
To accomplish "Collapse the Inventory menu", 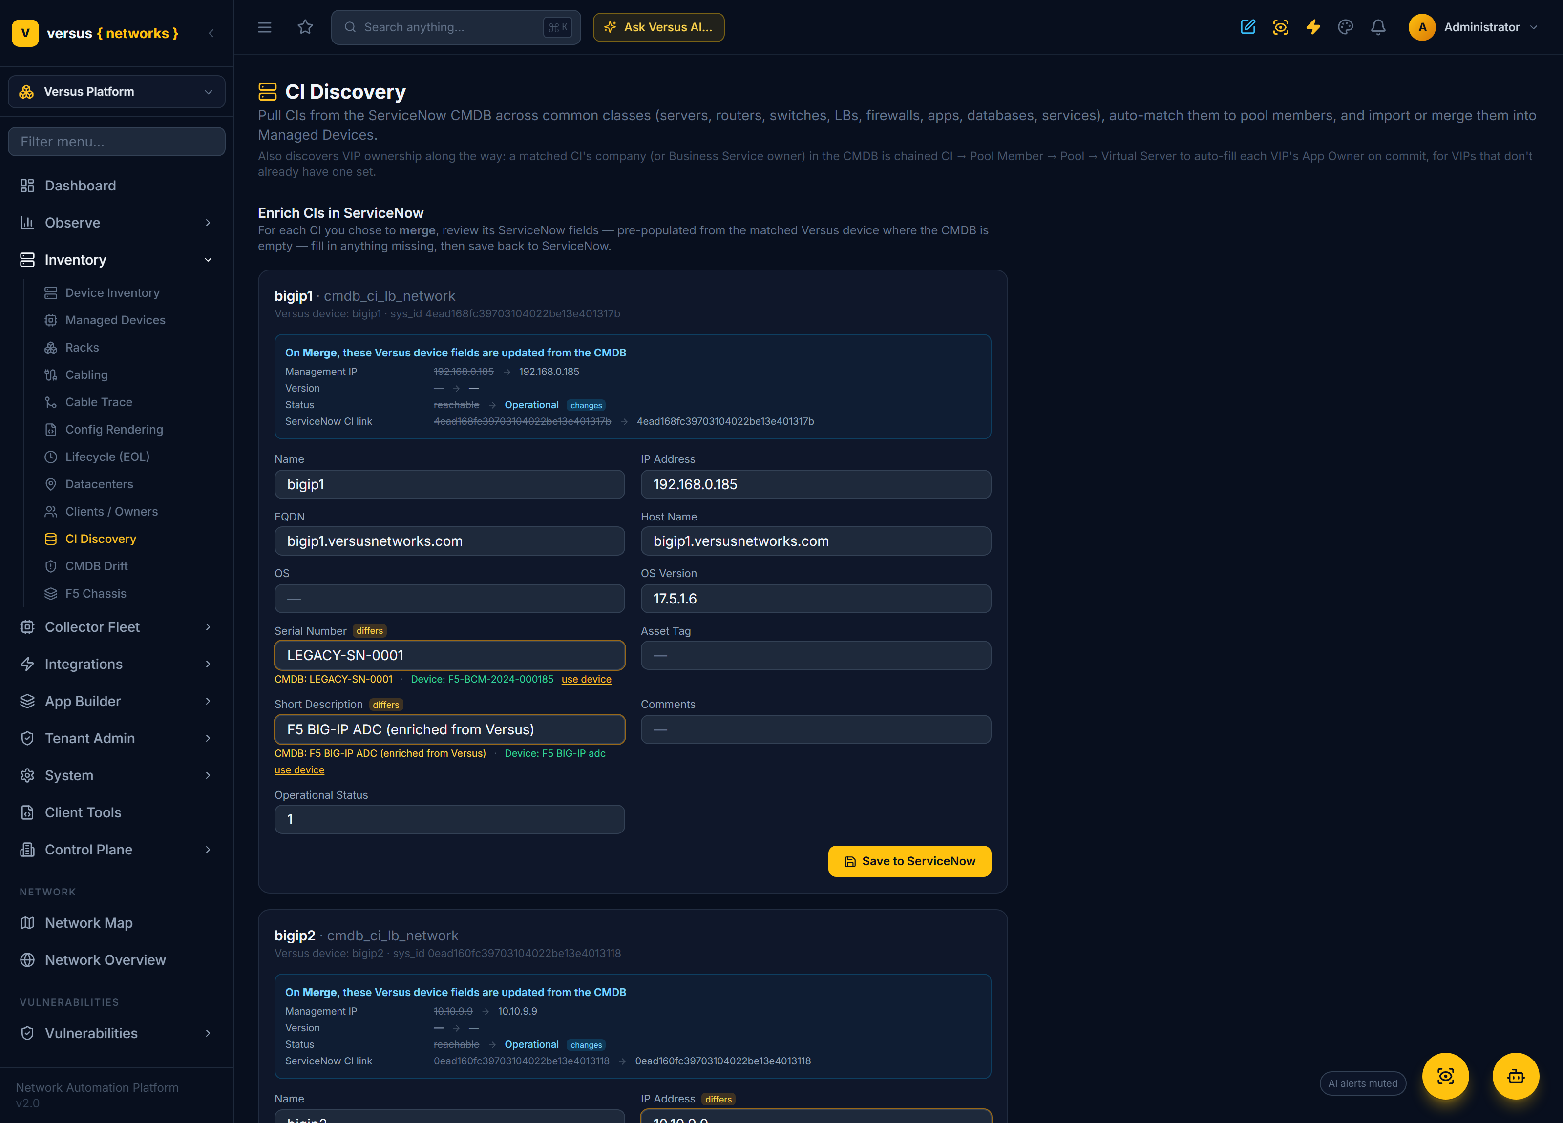I will [116, 260].
